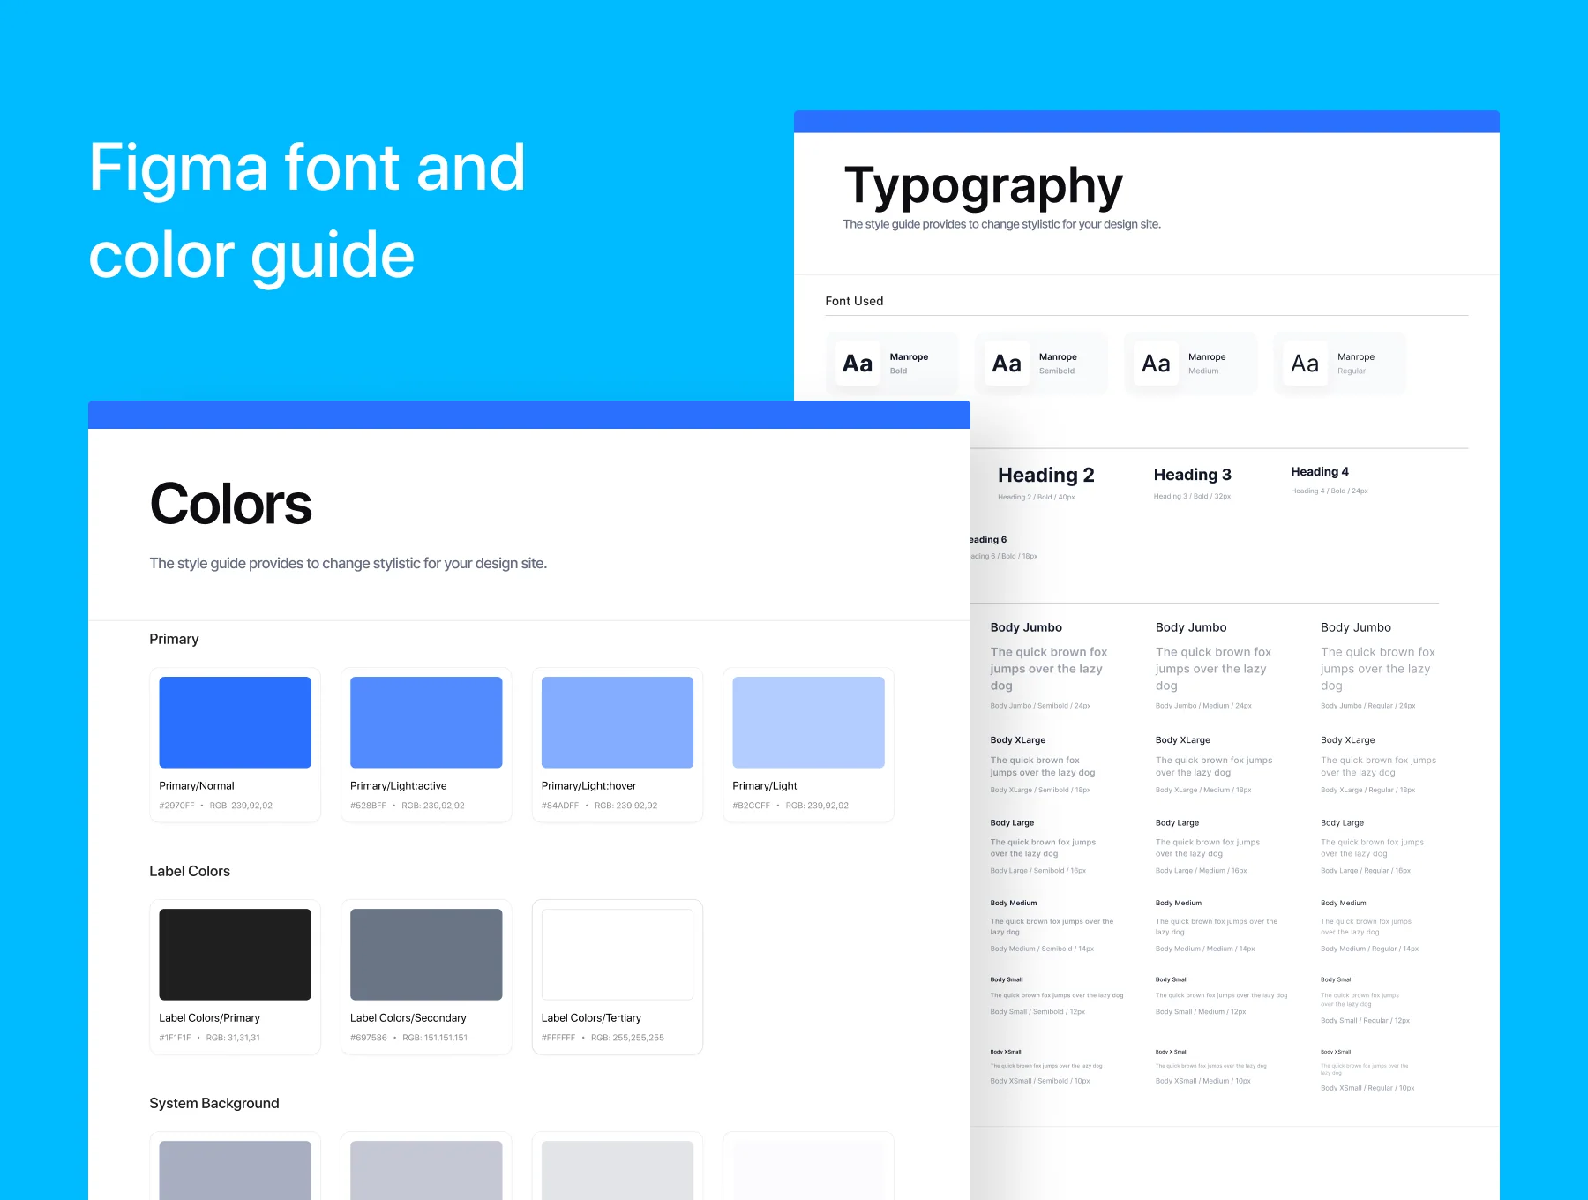Click the '#697586' hex value
The width and height of the screenshot is (1588, 1200).
[369, 1038]
